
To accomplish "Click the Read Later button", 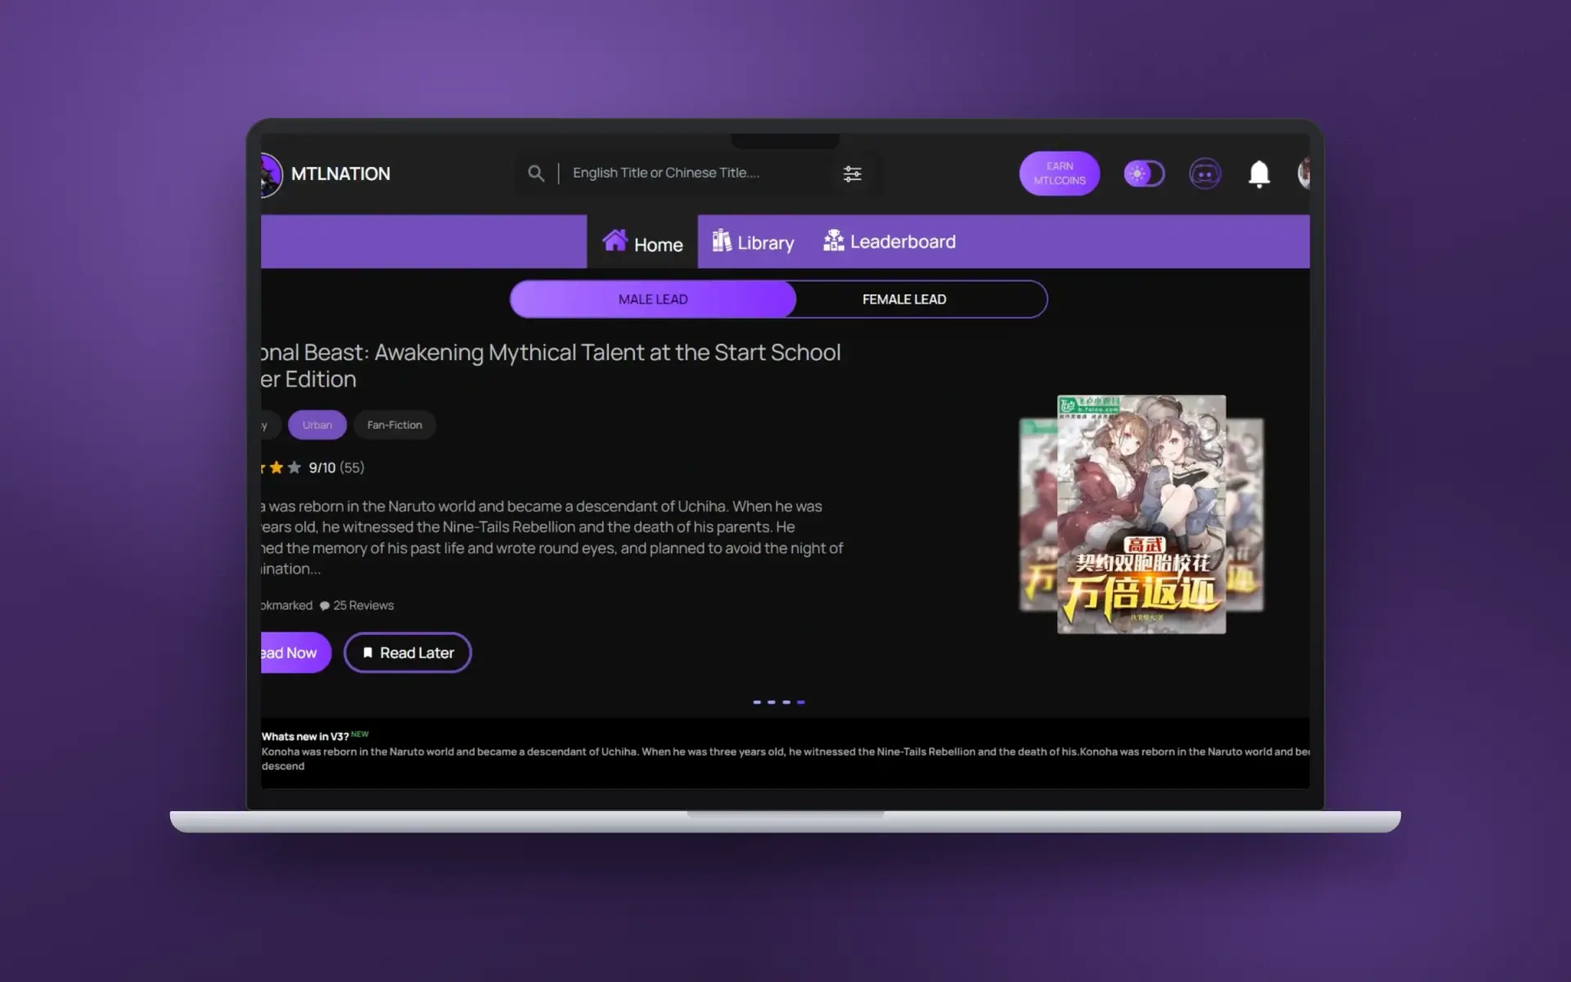I will click(x=407, y=652).
